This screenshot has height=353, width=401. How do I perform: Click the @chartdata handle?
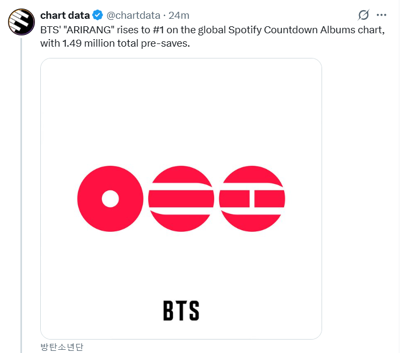(133, 15)
